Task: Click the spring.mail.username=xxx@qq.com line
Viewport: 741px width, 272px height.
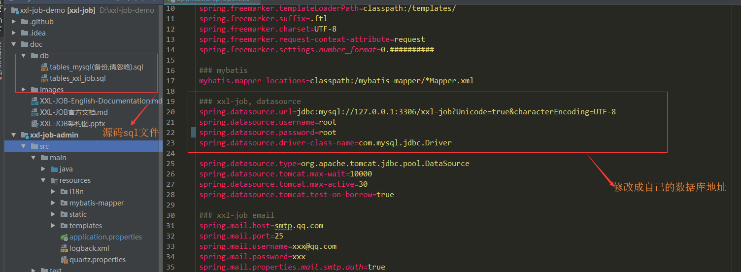Action: click(268, 246)
